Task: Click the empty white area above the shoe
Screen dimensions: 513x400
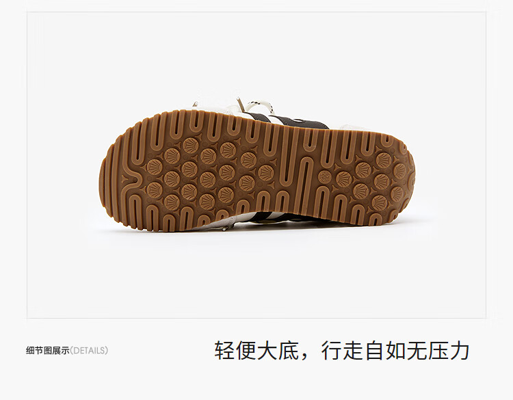Action: [x=256, y=54]
